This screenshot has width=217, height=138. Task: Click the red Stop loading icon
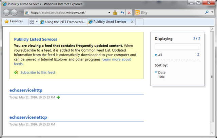point(129,12)
